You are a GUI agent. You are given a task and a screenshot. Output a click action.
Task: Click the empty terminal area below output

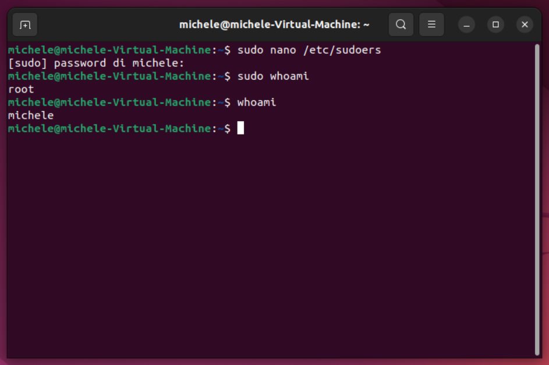pyautogui.click(x=270, y=245)
